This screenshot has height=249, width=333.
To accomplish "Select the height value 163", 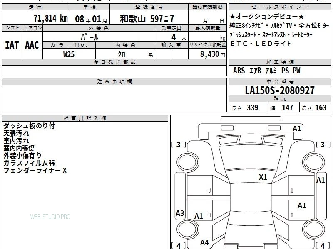I will click(x=321, y=107).
